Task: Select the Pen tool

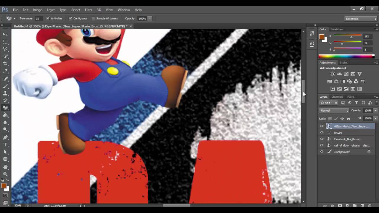Action: point(5,137)
